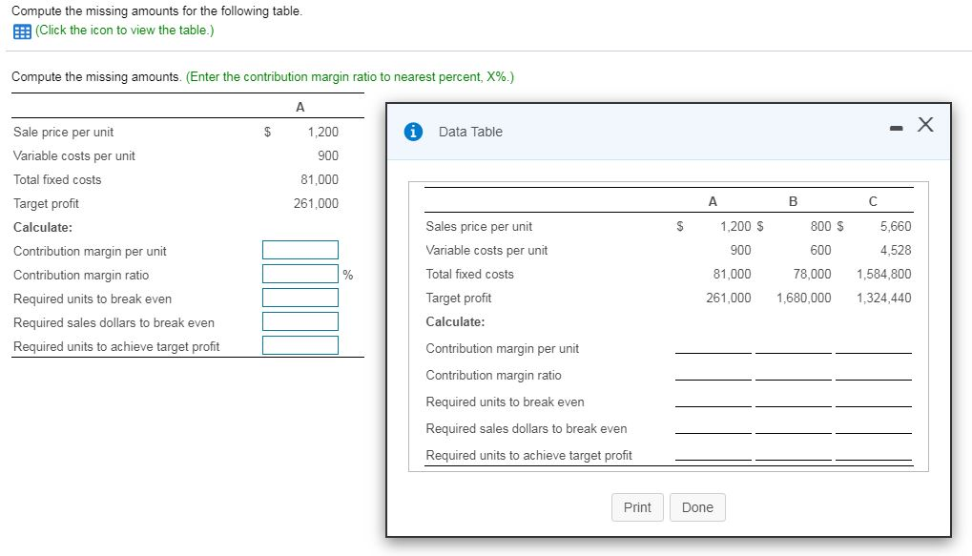Select the Contribution margin ratio input box
This screenshot has height=556, width=972.
point(300,274)
